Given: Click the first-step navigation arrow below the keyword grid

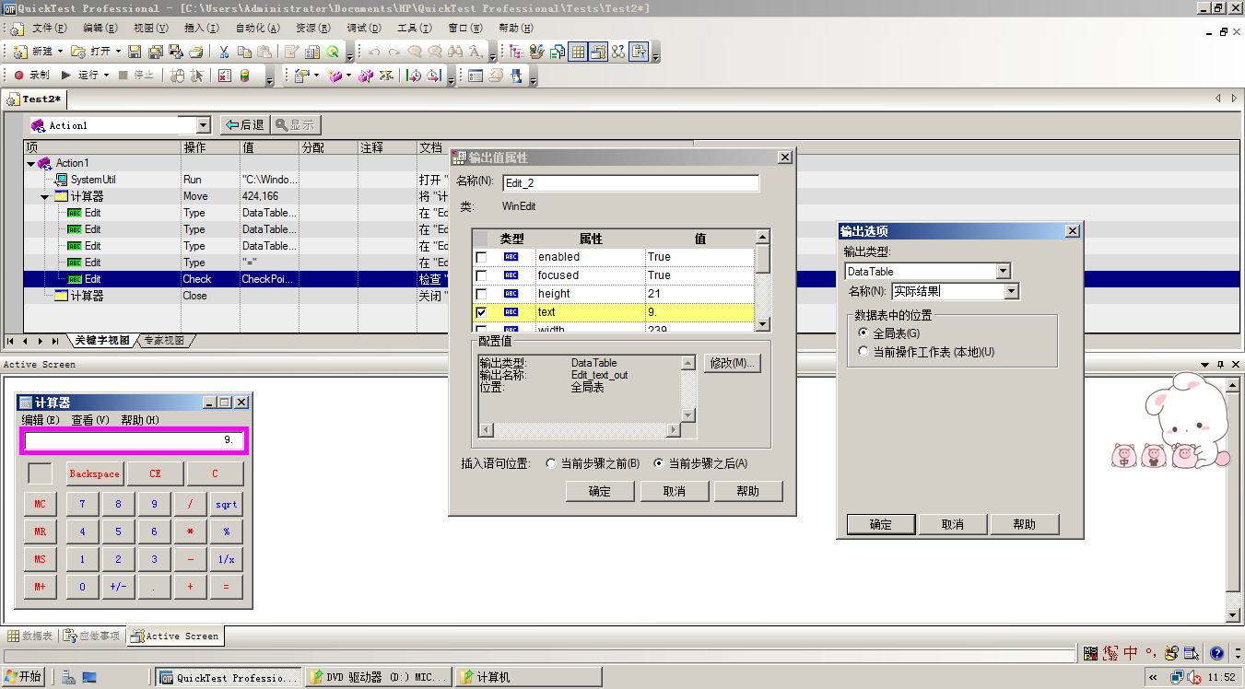Looking at the screenshot, I should [x=10, y=341].
